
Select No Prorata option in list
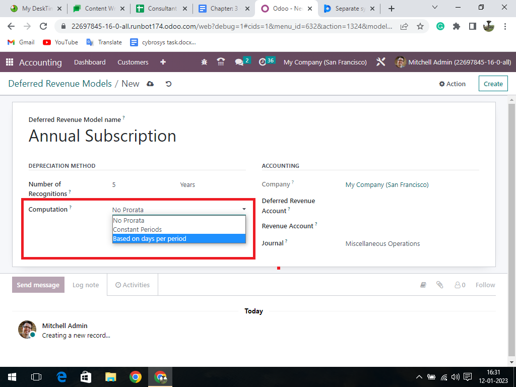[179, 221]
